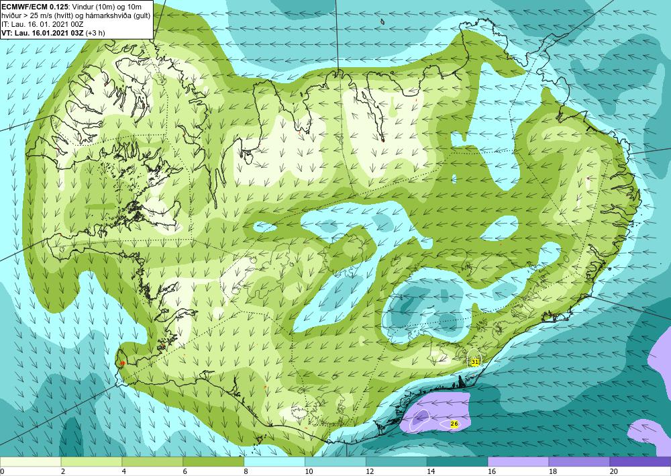Click the legend scale number "6"

(185, 471)
